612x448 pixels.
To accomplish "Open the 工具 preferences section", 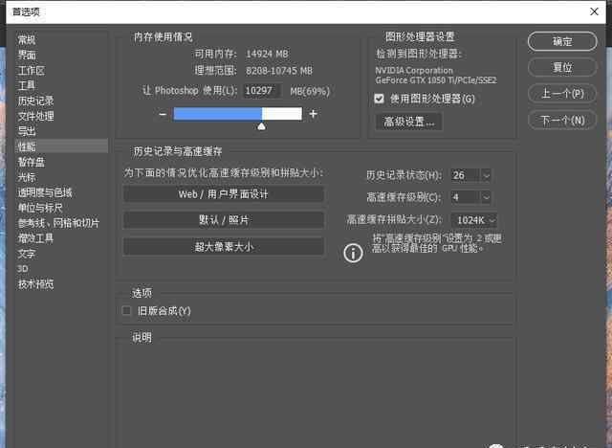I will pos(27,85).
